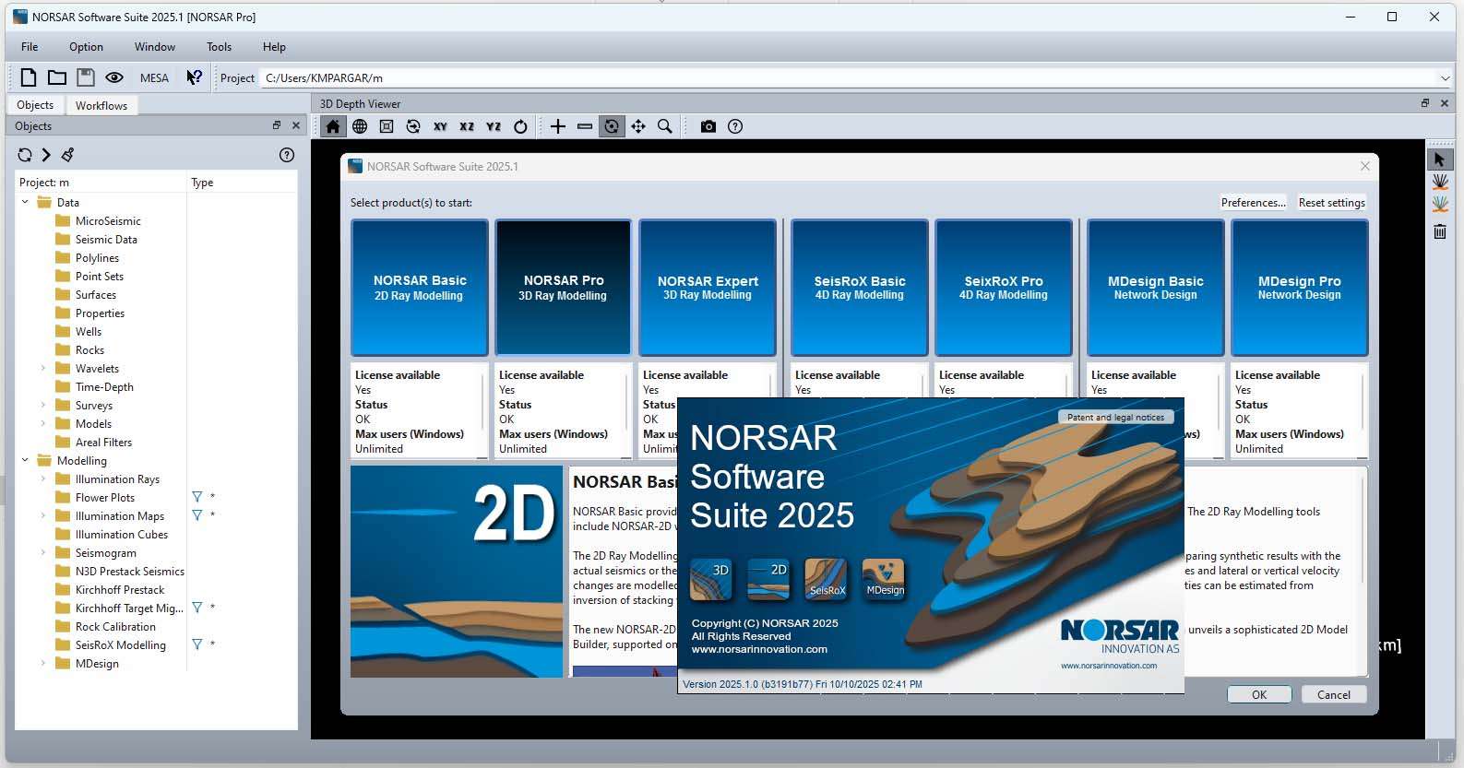1464x768 pixels.
Task: Click the refresh icon in Objects panel
Action: [x=25, y=155]
